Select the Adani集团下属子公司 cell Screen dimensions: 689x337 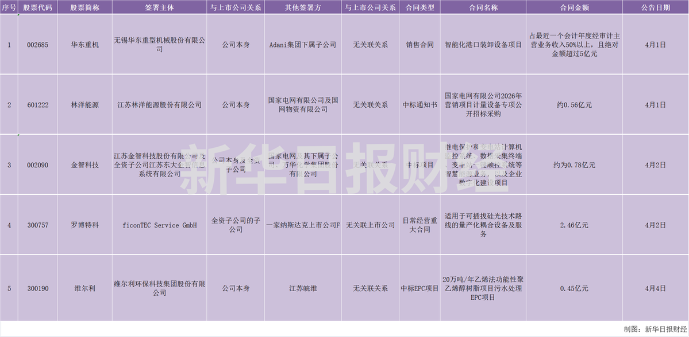pyautogui.click(x=303, y=45)
